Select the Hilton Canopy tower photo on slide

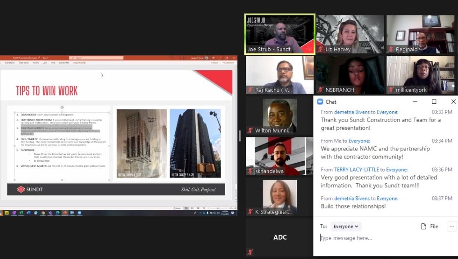(195, 143)
